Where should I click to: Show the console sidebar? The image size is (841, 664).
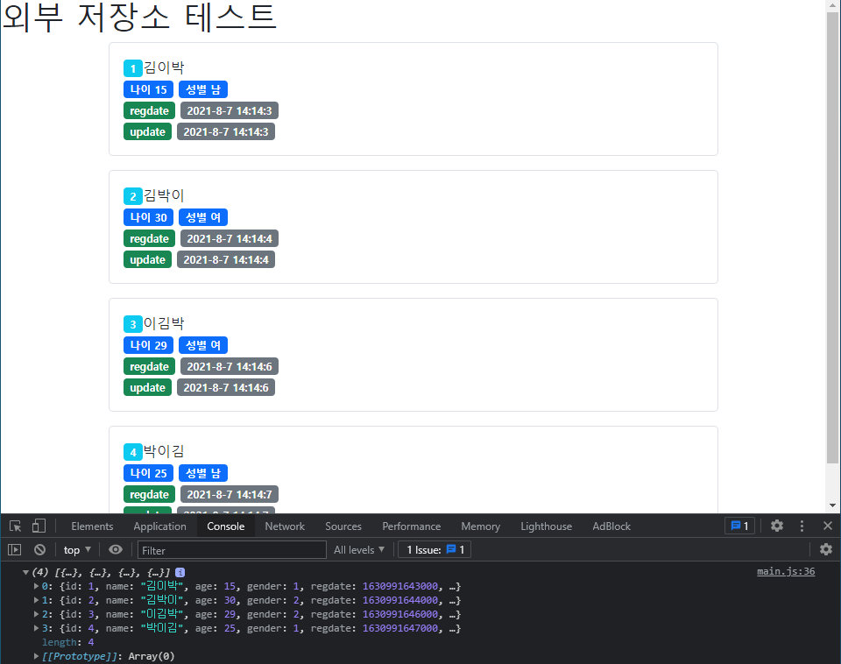click(x=14, y=550)
